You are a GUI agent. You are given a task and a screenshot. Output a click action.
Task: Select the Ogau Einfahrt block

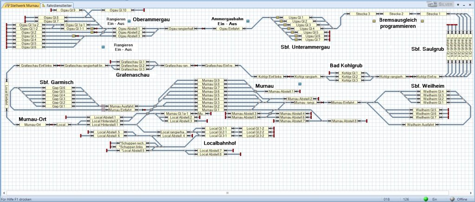coord(229,29)
